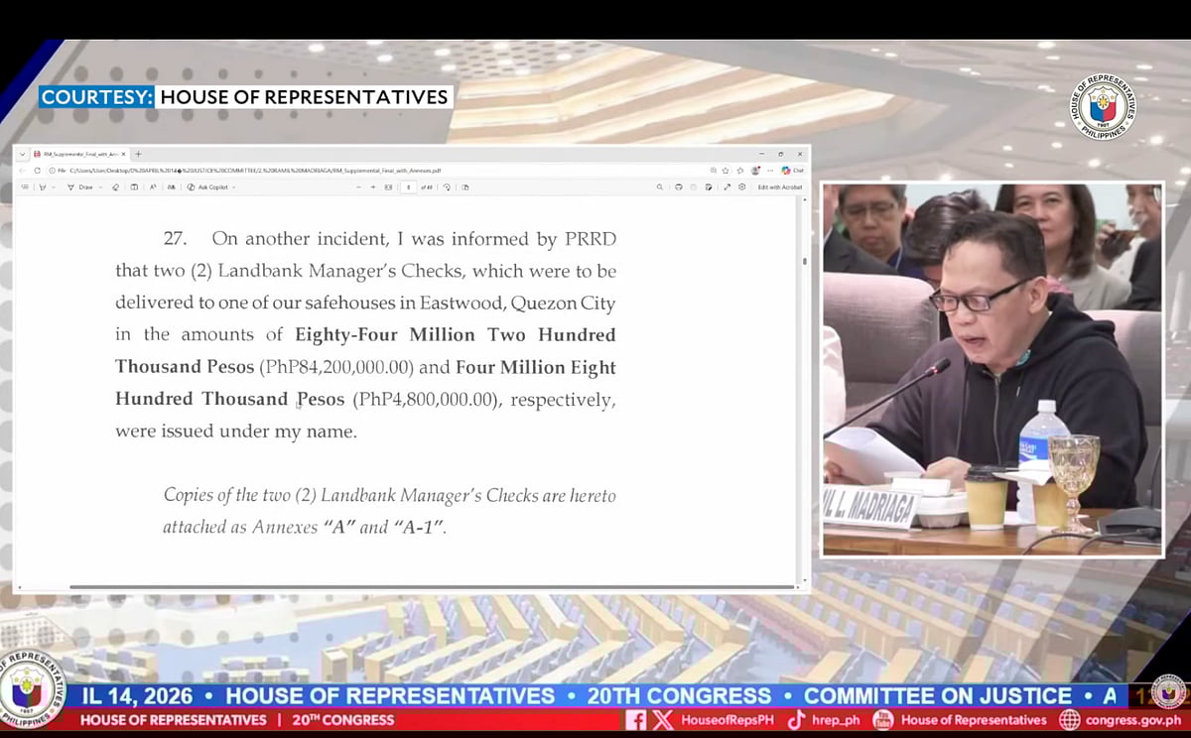Open a new browser tab
The width and height of the screenshot is (1191, 738).
(138, 155)
